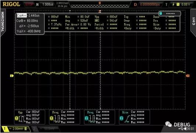Click the rising edge trigger icon
Image resolution: width=196 pixels, height=133 pixels.
tap(174, 4)
